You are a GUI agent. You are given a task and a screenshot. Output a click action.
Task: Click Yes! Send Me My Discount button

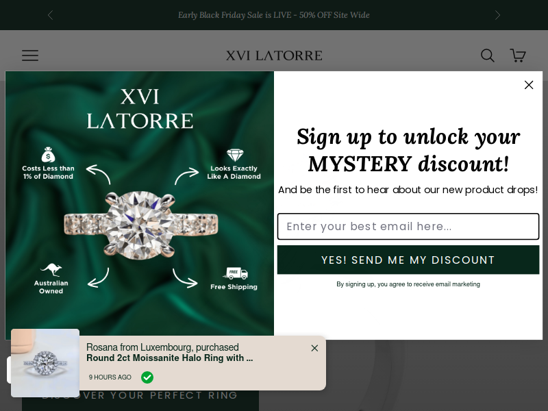(408, 260)
